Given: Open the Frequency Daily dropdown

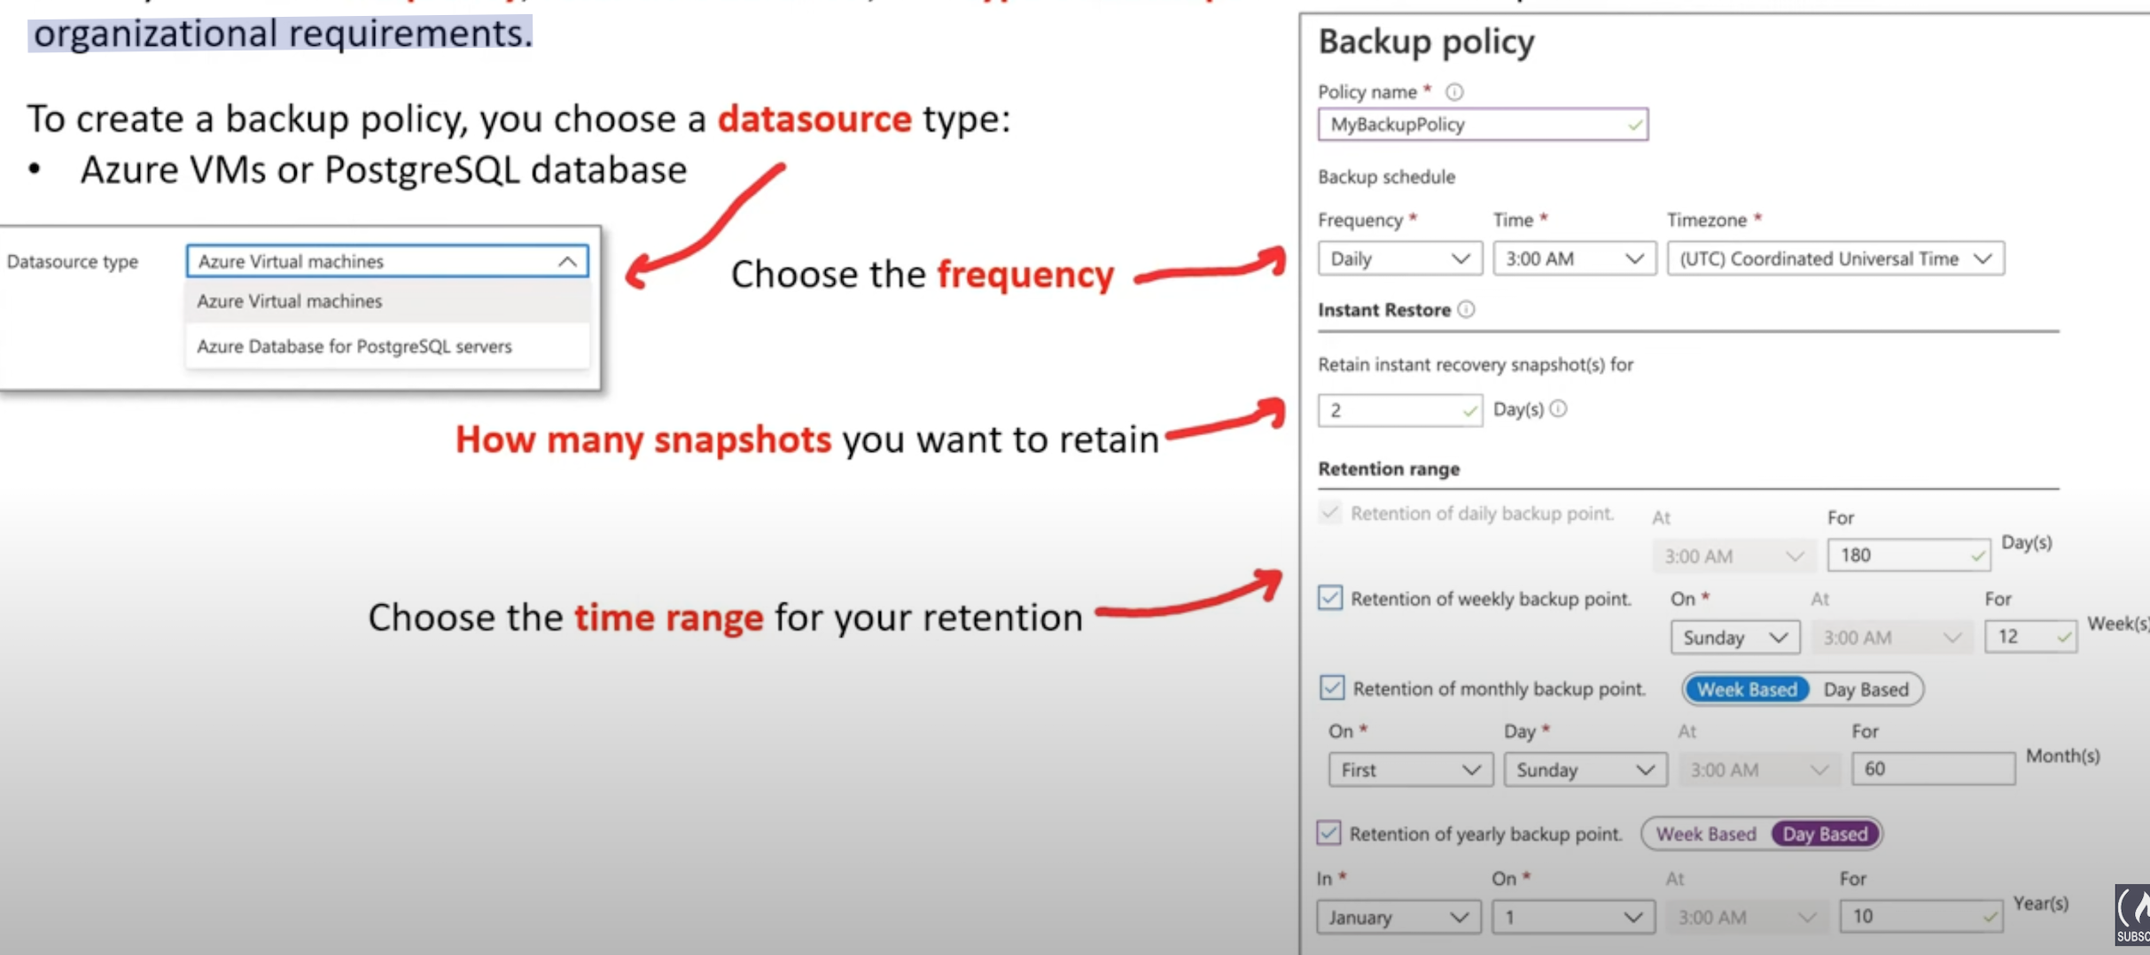Looking at the screenshot, I should (x=1399, y=259).
